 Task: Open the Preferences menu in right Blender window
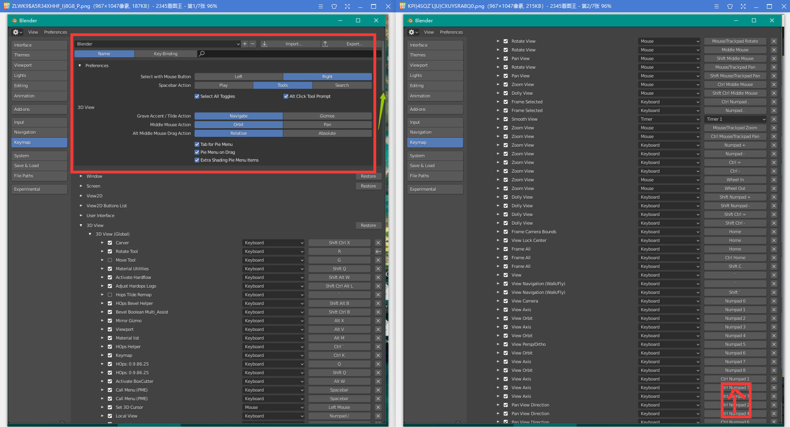click(x=451, y=32)
